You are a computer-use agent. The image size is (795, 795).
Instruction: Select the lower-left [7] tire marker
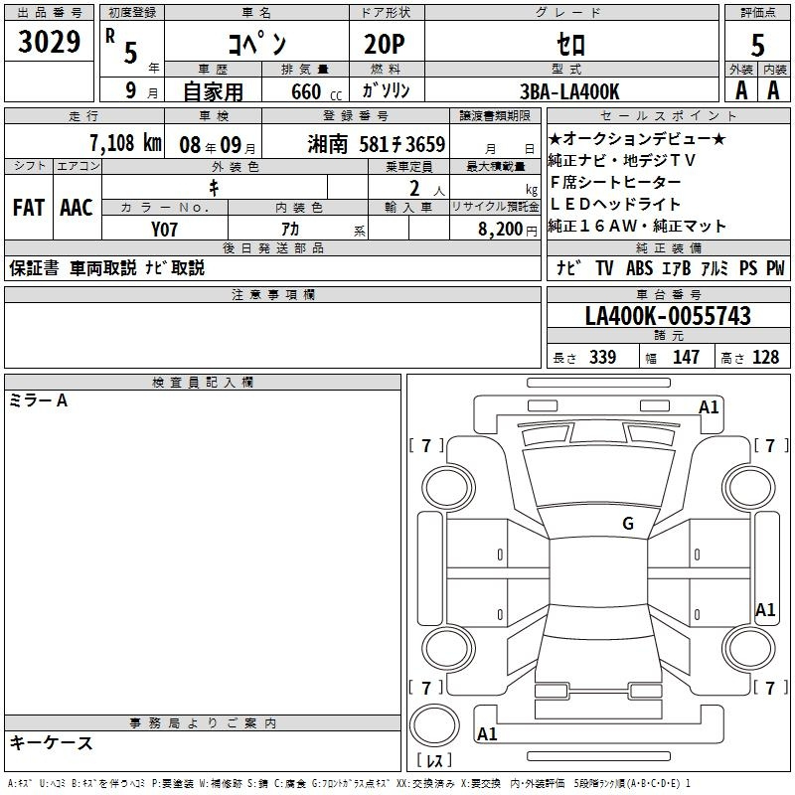tap(426, 688)
